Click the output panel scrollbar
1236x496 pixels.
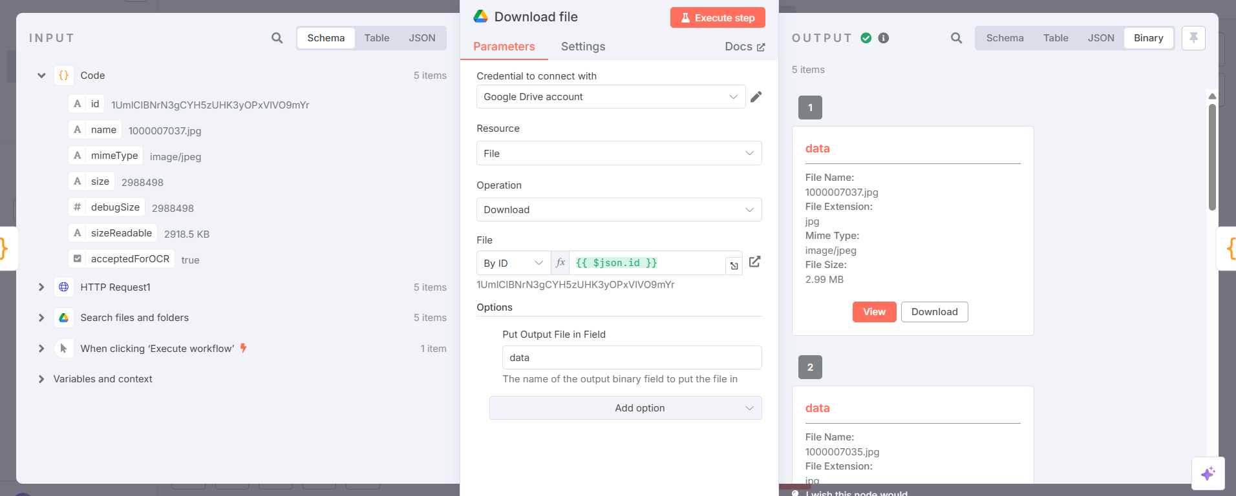pyautogui.click(x=1212, y=157)
